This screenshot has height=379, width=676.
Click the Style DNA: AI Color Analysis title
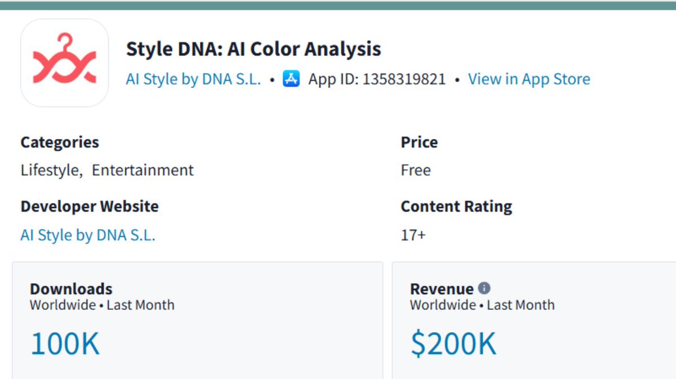click(253, 49)
